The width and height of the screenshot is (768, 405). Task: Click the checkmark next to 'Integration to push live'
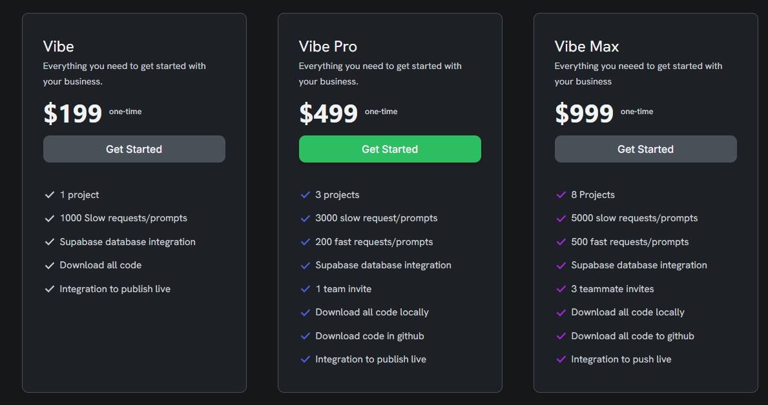(x=561, y=359)
